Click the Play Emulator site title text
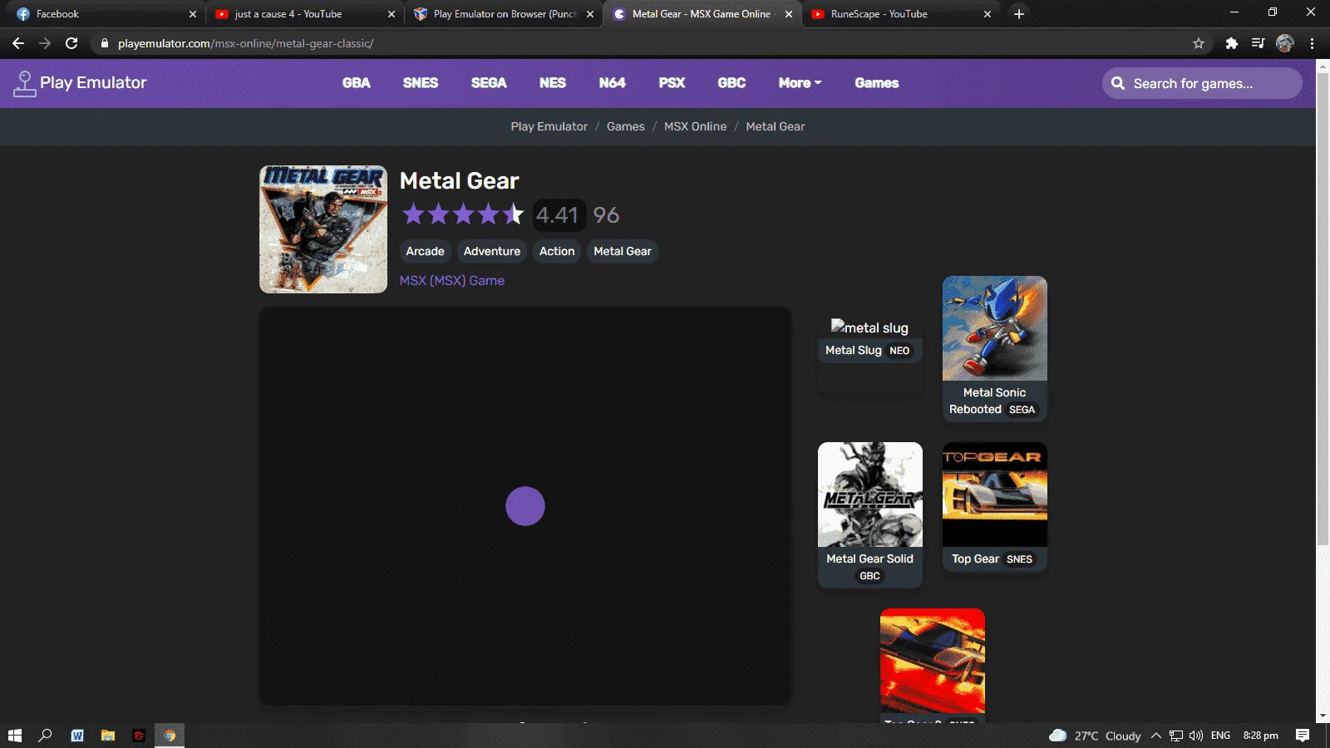The height and width of the screenshot is (748, 1330). pos(93,82)
